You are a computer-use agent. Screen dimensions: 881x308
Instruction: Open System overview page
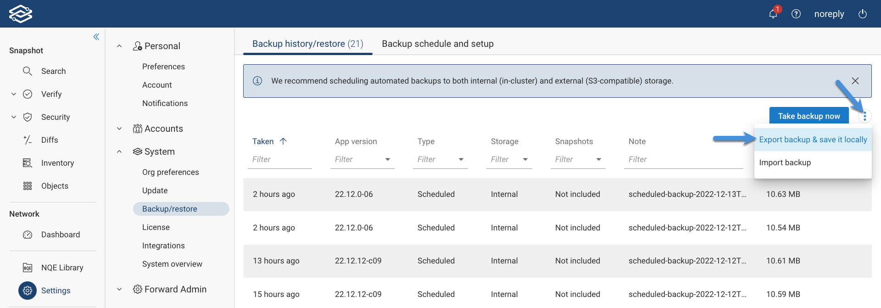point(172,264)
